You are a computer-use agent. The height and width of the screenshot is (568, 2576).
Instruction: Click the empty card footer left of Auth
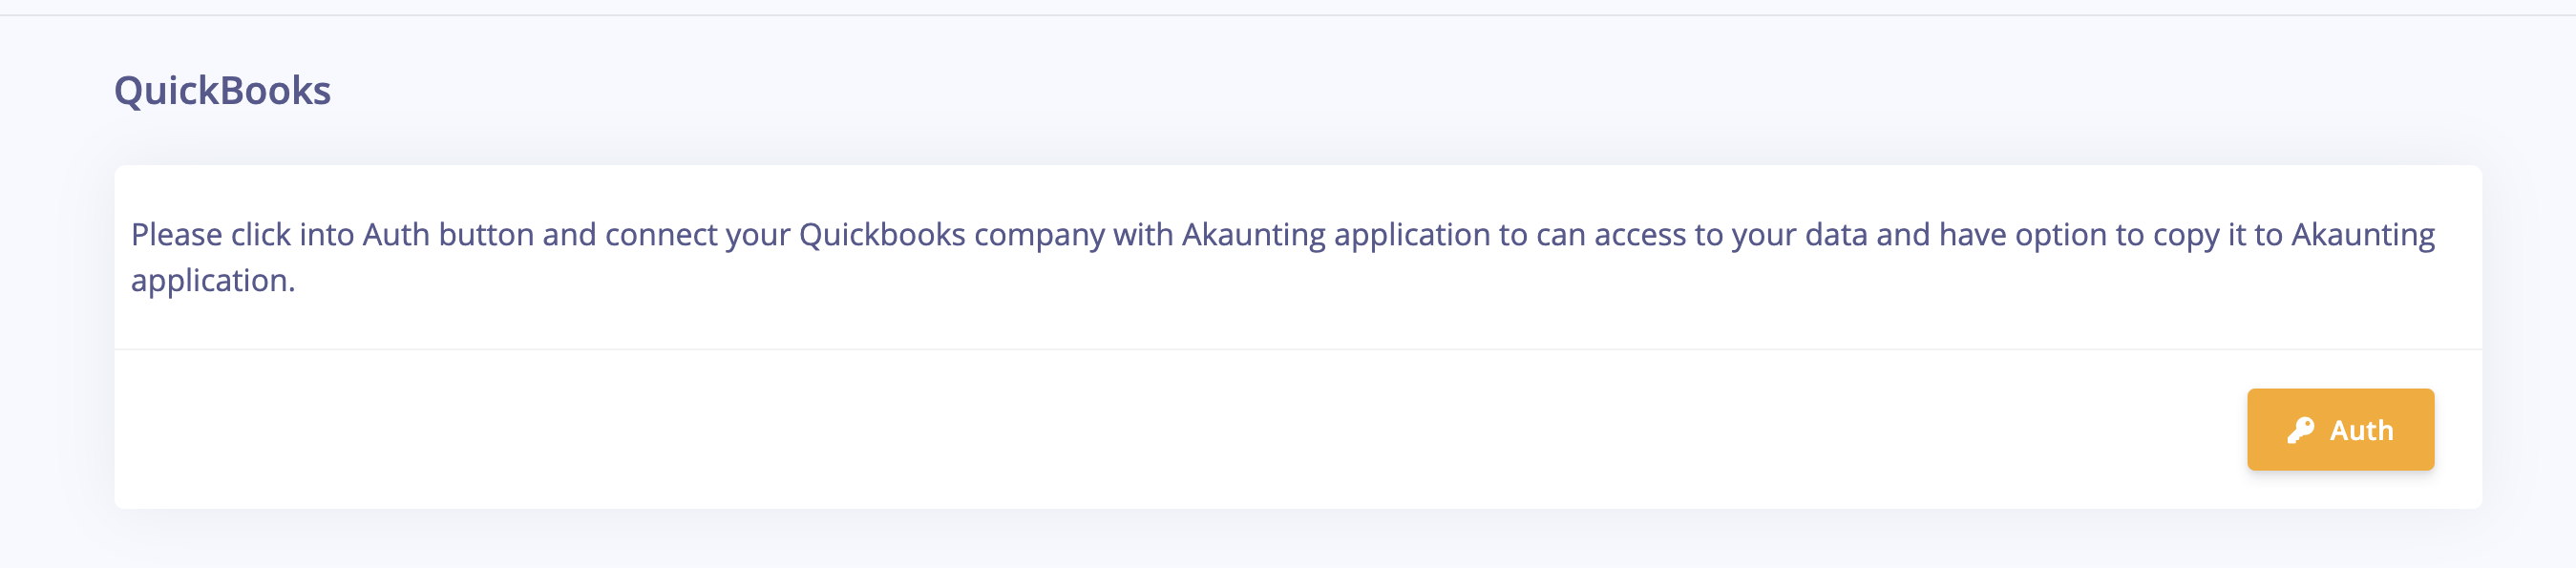pos(1180,429)
